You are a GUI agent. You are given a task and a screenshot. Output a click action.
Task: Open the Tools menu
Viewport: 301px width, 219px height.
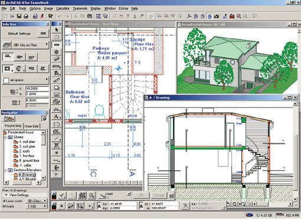point(22,9)
